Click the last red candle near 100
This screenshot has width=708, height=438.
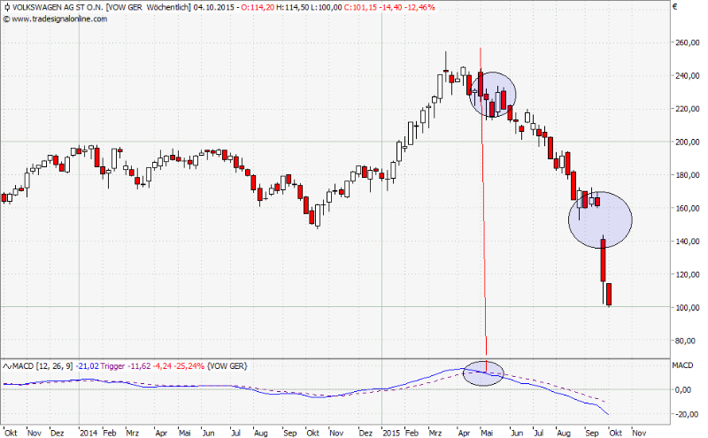click(x=609, y=294)
